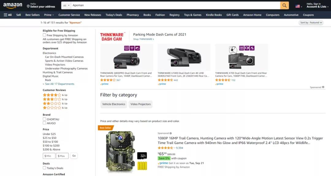Enable Free Shipping by Amazon checkbox
The height and width of the screenshot is (176, 331).
pyautogui.click(x=44, y=35)
